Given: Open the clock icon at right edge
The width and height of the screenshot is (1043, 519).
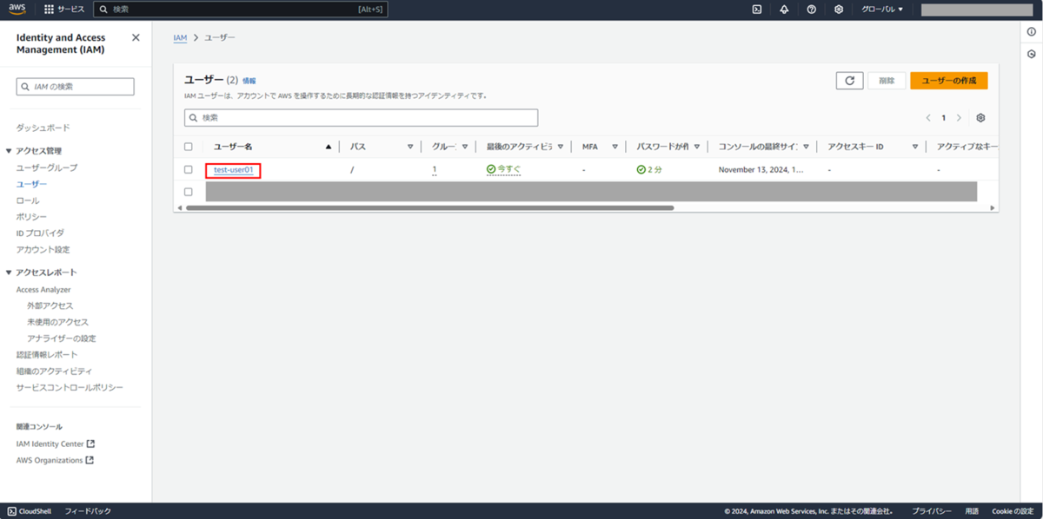Looking at the screenshot, I should 1031,54.
